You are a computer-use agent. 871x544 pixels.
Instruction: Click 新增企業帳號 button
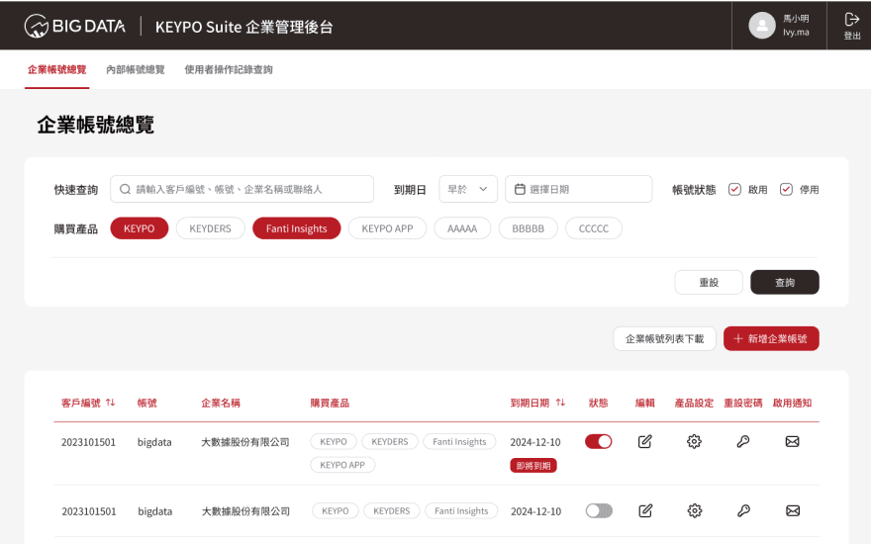click(x=771, y=338)
